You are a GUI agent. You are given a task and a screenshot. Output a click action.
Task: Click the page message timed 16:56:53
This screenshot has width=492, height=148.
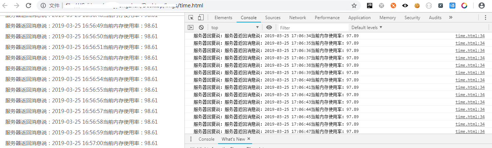coord(81,68)
